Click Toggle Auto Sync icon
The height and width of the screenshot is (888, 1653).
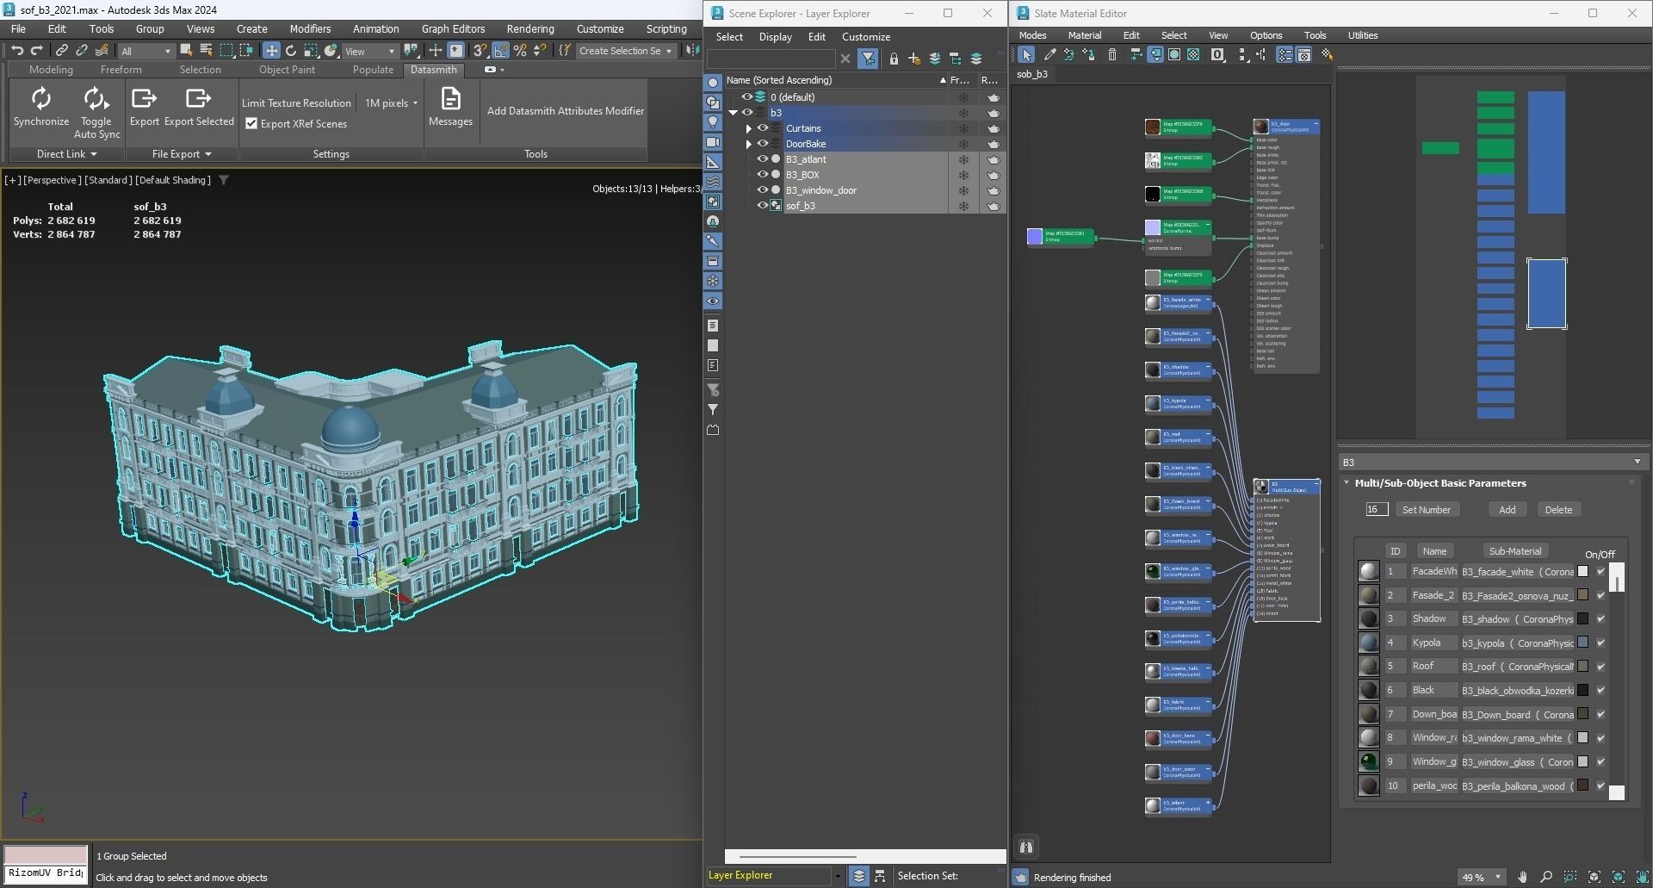point(96,99)
